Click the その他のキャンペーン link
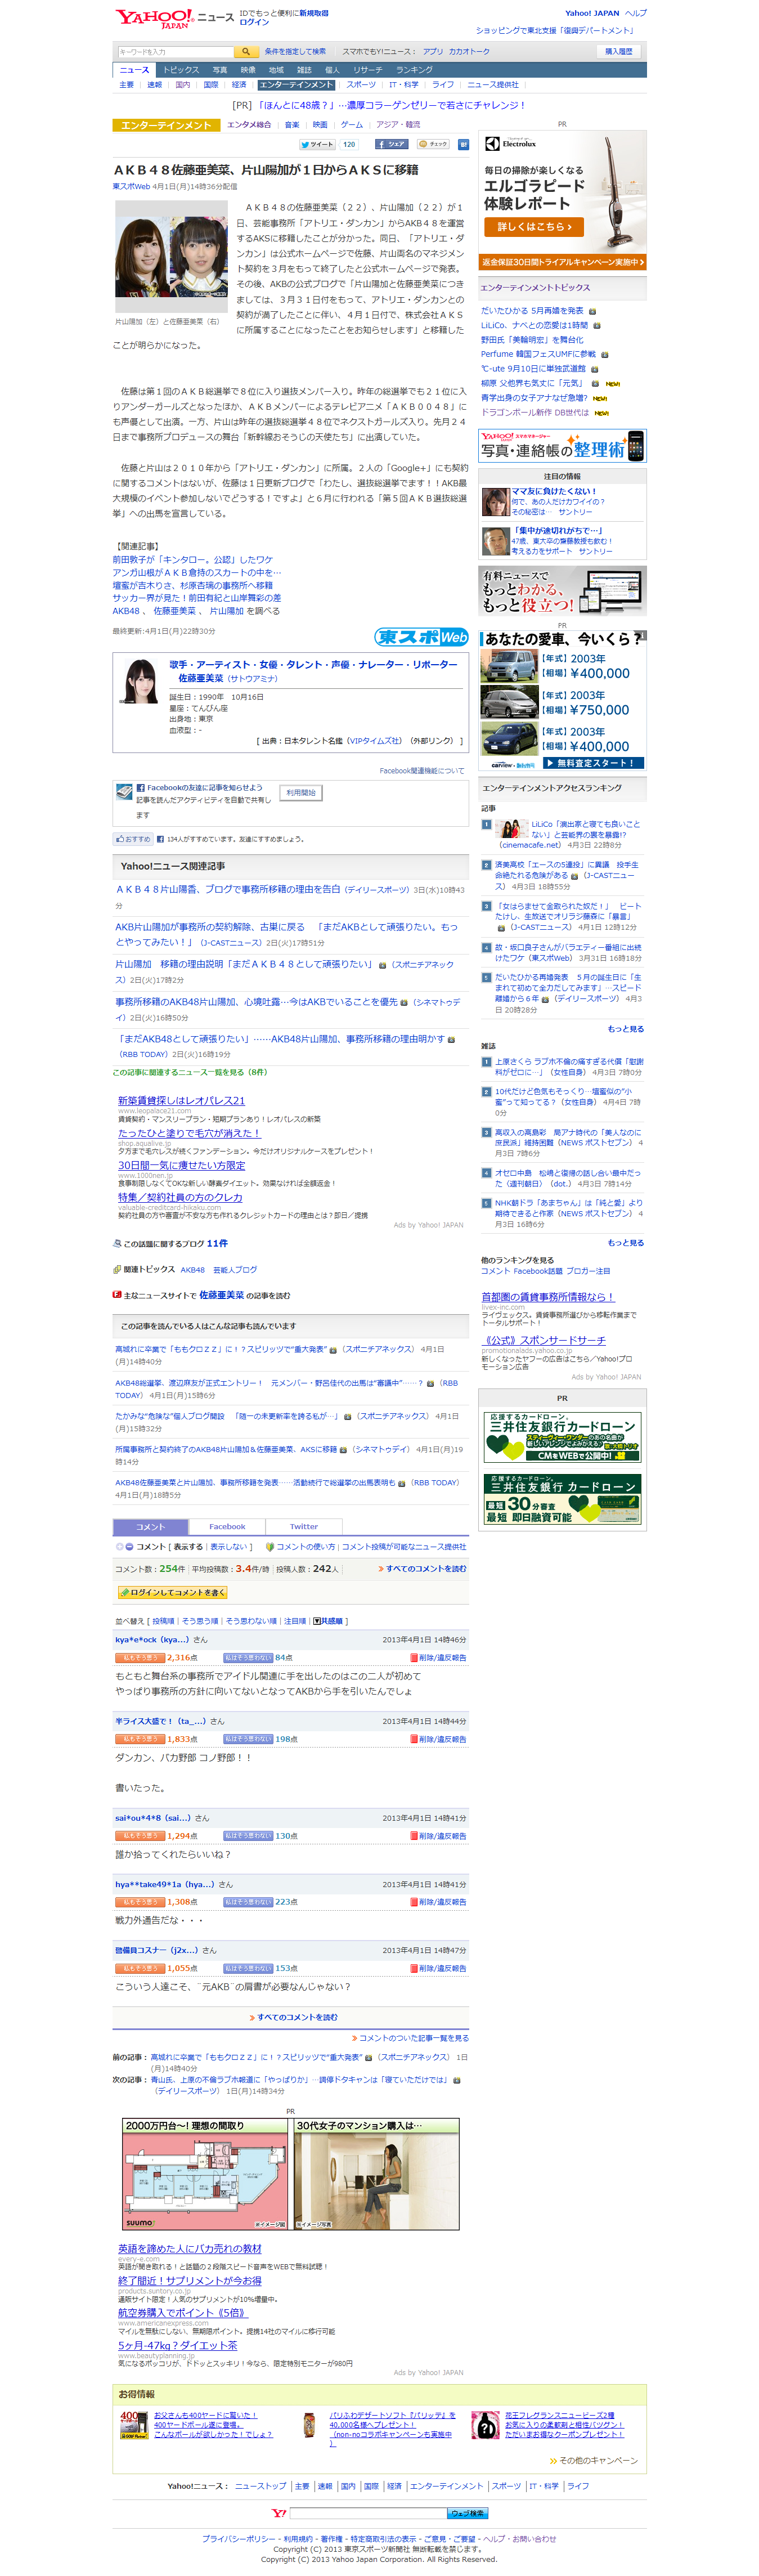Screen dimensions: 759x2576 click(x=598, y=2460)
